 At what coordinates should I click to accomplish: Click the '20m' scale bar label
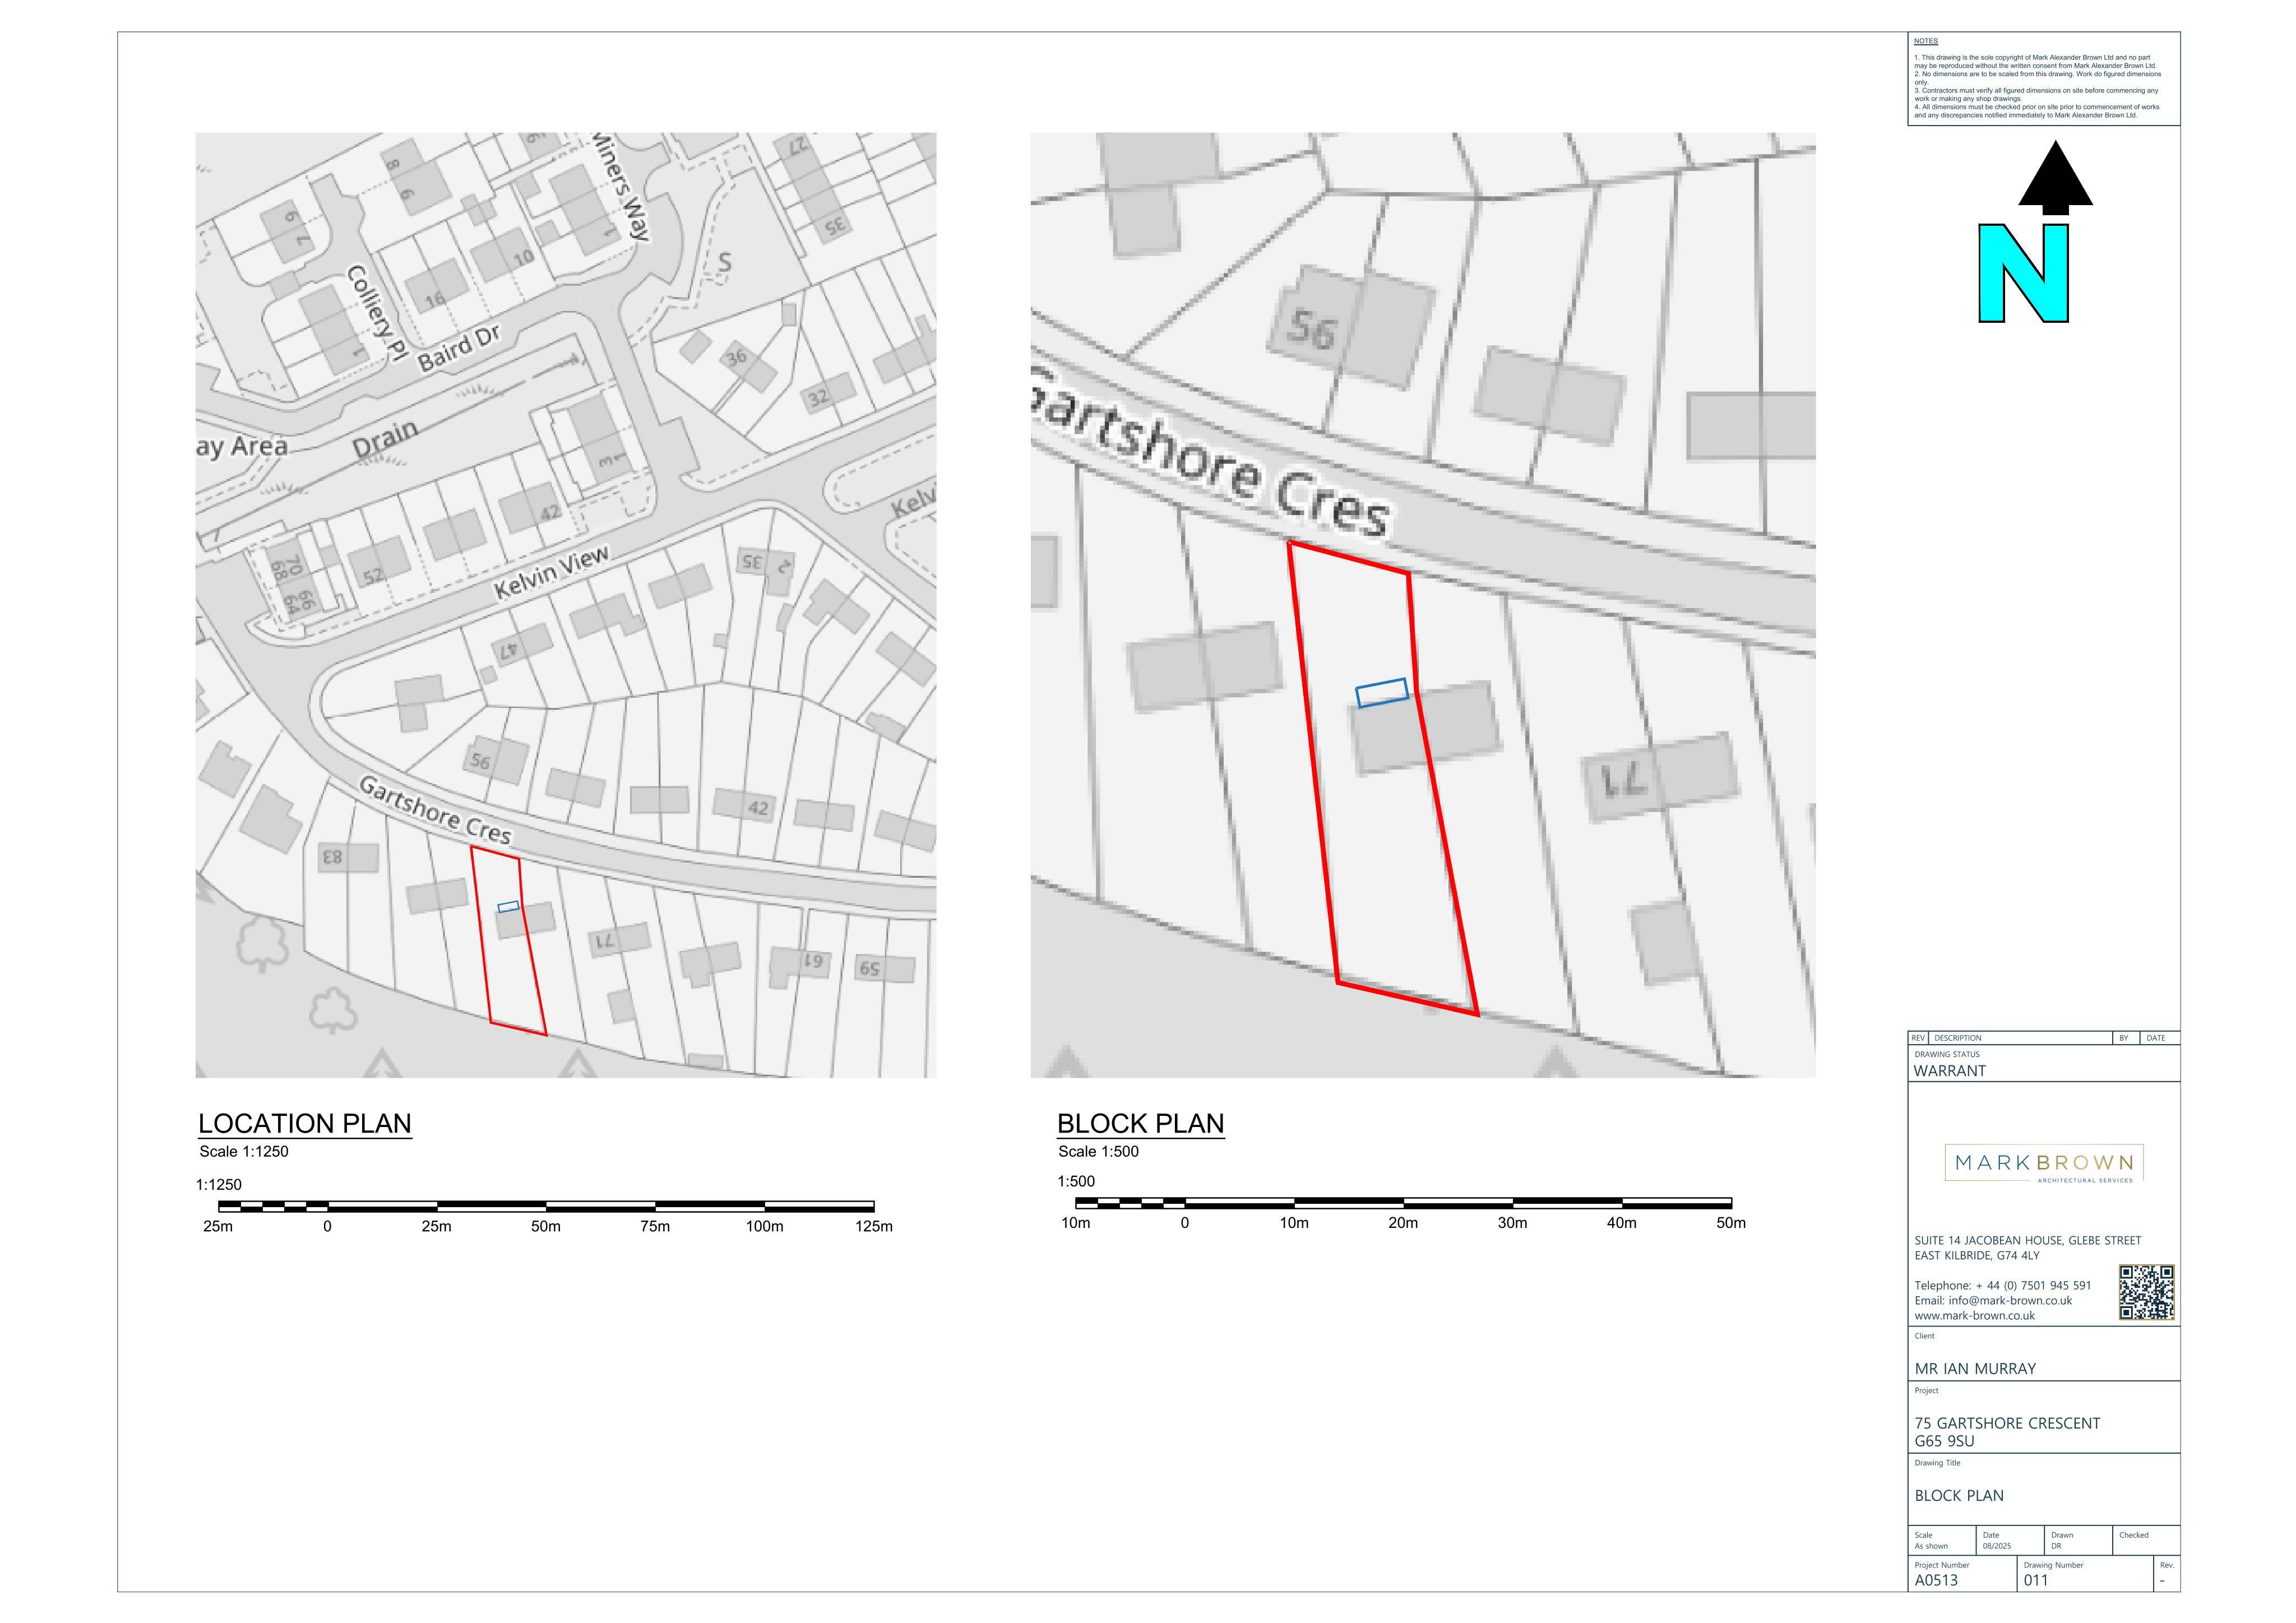click(1403, 1223)
